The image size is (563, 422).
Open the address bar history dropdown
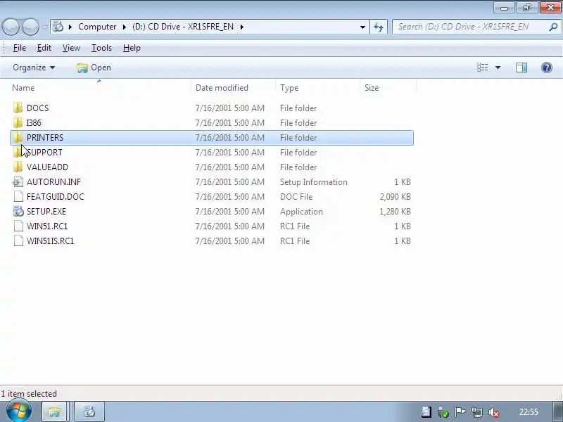(362, 27)
